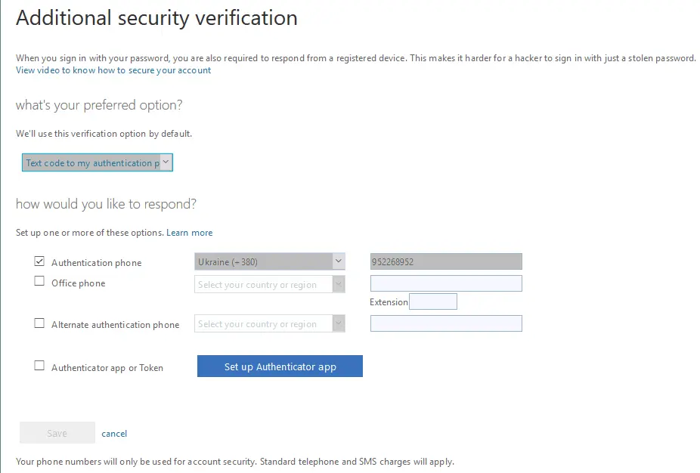700x473 pixels.
Task: Click the 'what's your preferred option?' heading
Action: (x=99, y=105)
